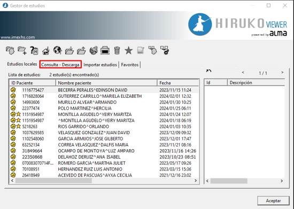
Task: Click the yellow study icon beside 22377474
Action: (x=13, y=108)
